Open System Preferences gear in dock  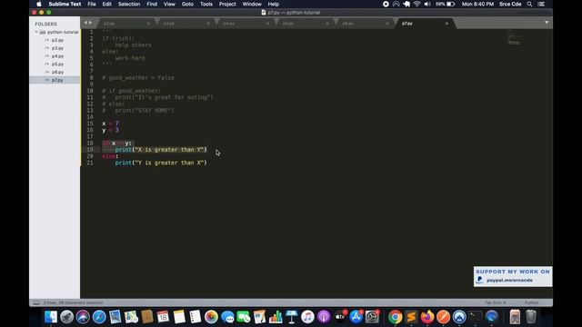coord(372,317)
